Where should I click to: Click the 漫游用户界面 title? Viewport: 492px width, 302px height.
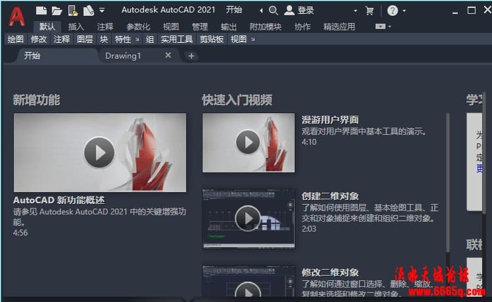330,120
